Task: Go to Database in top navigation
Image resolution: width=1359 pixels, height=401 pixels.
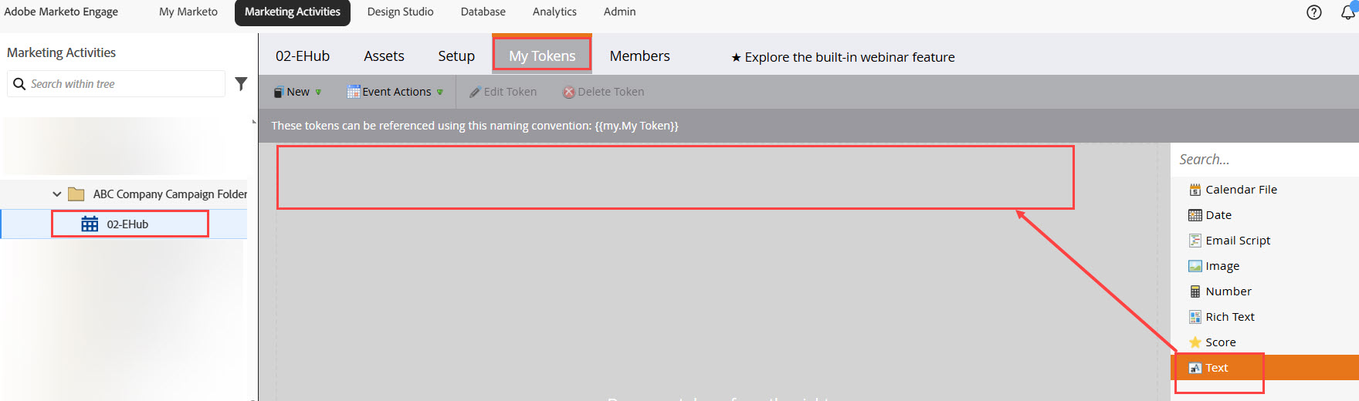Action: [483, 12]
